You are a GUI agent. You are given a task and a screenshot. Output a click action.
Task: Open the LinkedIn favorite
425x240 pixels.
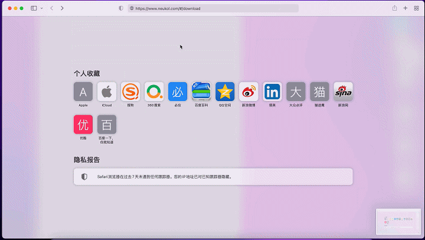tap(272, 92)
